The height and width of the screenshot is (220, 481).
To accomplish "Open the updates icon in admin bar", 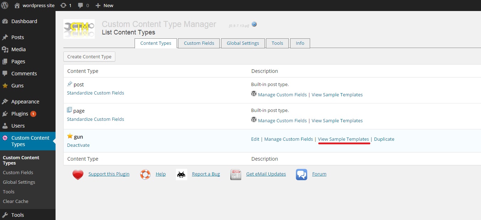I will click(64, 5).
